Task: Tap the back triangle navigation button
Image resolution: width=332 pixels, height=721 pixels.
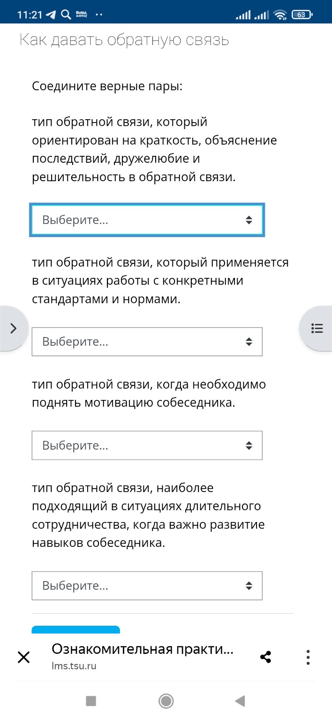Action: [240, 700]
